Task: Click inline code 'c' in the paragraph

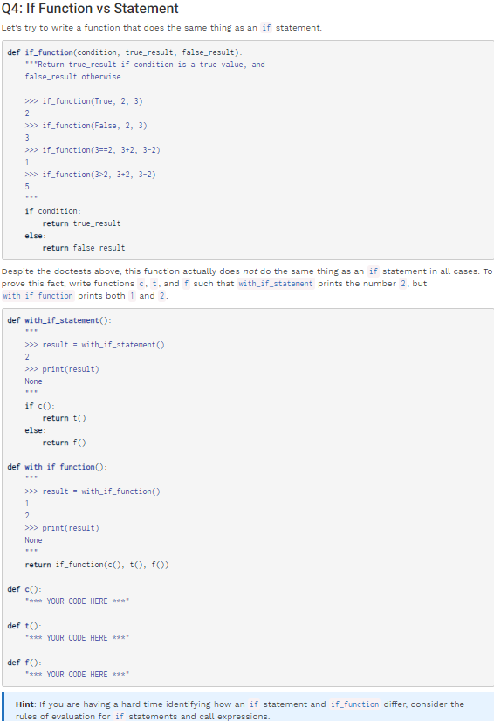Action: pos(141,284)
